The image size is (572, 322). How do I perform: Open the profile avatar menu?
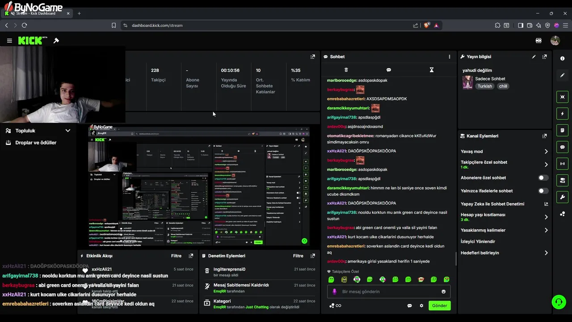pyautogui.click(x=555, y=41)
